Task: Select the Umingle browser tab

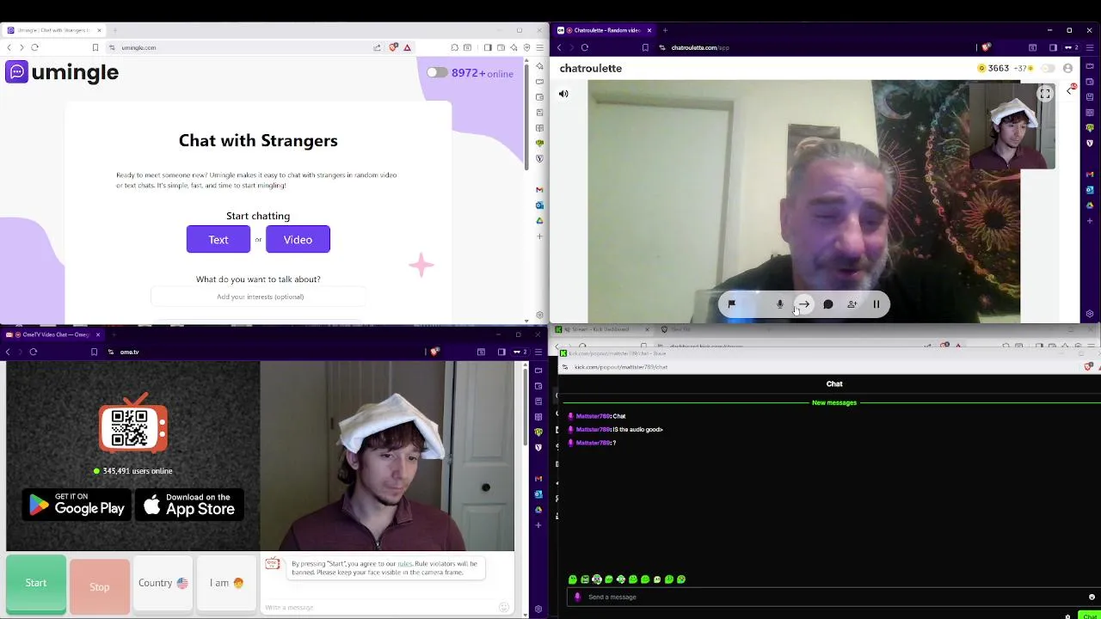Action: [x=54, y=30]
